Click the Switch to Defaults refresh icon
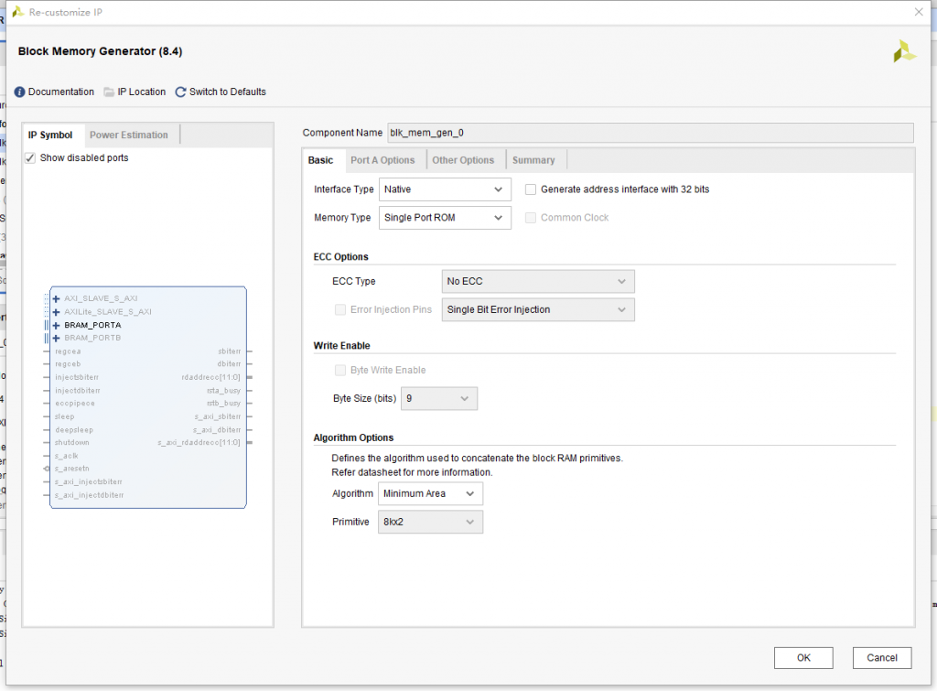 pyautogui.click(x=180, y=92)
